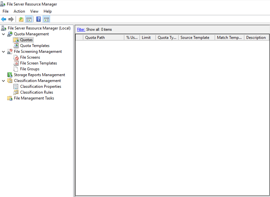
Task: Click the Classification Properties icon
Action: (x=16, y=87)
